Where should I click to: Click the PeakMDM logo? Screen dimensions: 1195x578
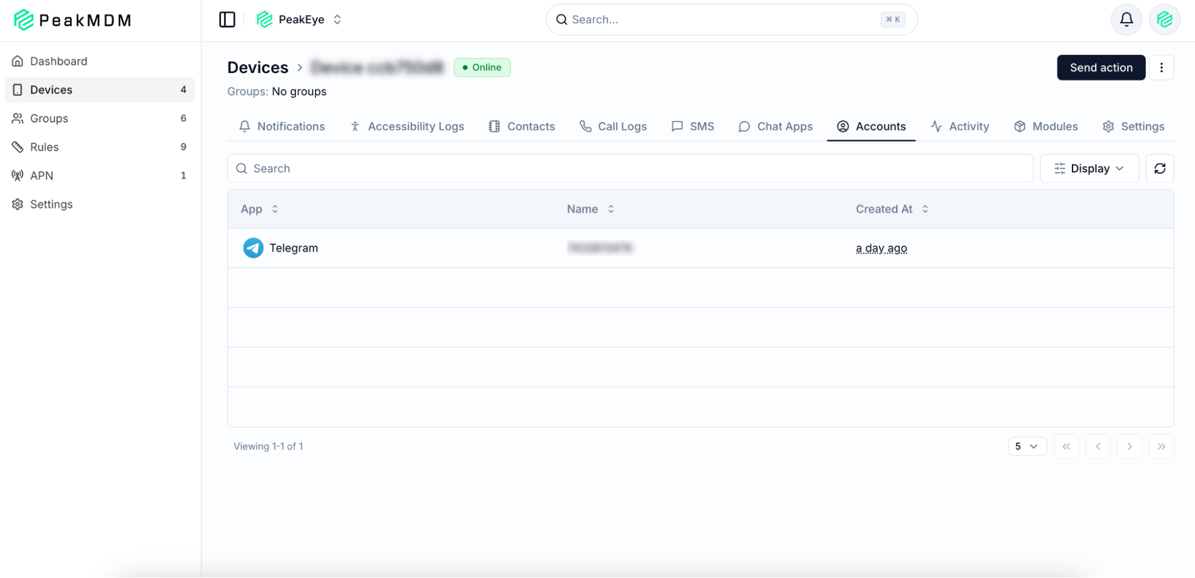72,20
